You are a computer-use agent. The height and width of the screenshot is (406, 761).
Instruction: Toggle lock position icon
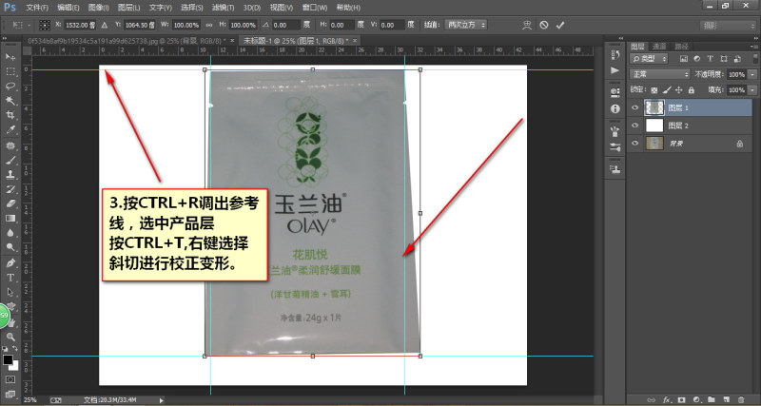(679, 90)
